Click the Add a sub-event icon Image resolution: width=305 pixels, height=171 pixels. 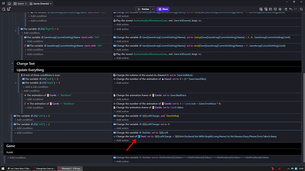click(x=266, y=9)
